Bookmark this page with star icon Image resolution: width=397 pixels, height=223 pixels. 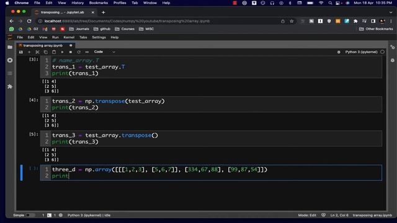tap(292, 21)
